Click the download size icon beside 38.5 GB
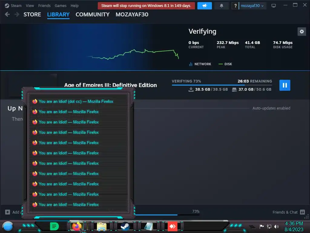 tap(191, 89)
